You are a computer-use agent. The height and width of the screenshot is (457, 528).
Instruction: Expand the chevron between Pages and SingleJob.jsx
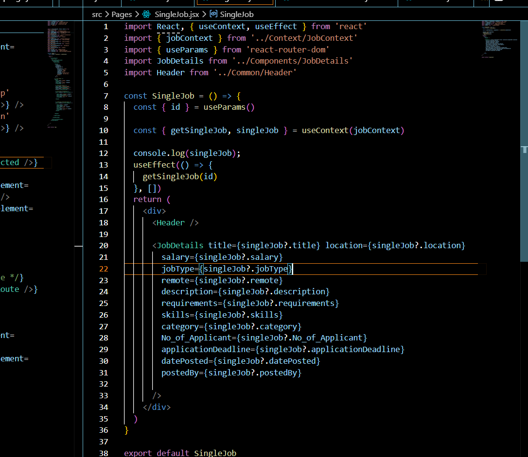(x=137, y=14)
